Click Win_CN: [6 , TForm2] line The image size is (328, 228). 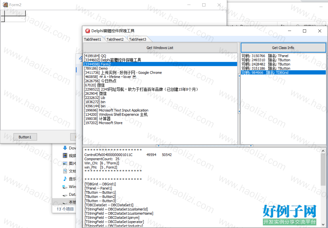(x=102, y=163)
